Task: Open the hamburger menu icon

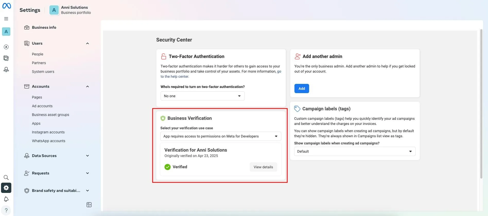Action: [x=6, y=19]
